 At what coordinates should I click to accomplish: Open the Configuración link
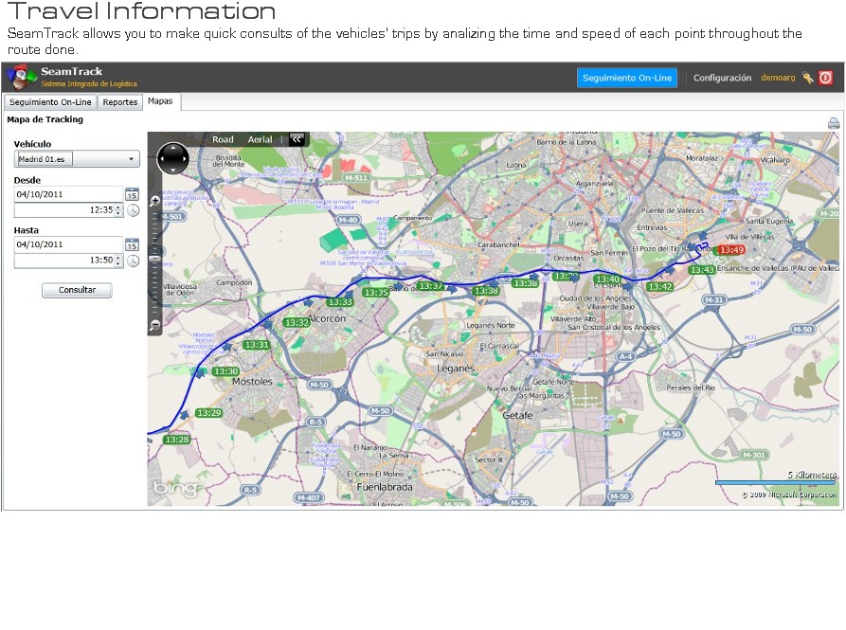point(722,78)
